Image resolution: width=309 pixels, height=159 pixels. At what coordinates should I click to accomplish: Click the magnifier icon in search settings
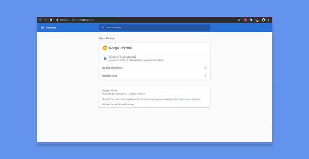[x=102, y=27]
